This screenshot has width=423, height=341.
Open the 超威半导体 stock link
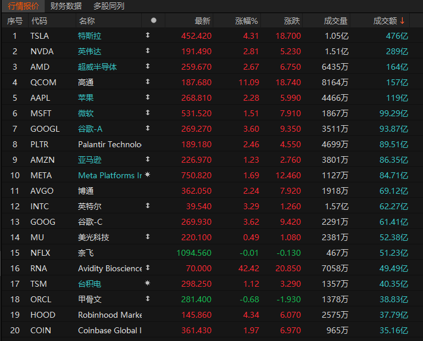point(97,67)
